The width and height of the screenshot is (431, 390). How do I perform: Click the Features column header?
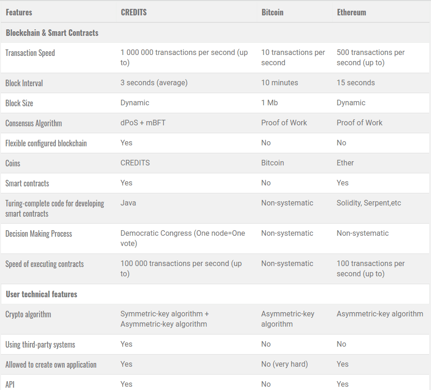pyautogui.click(x=19, y=13)
